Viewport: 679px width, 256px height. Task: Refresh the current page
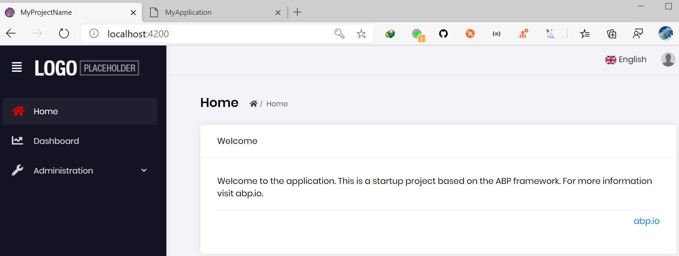click(x=64, y=34)
